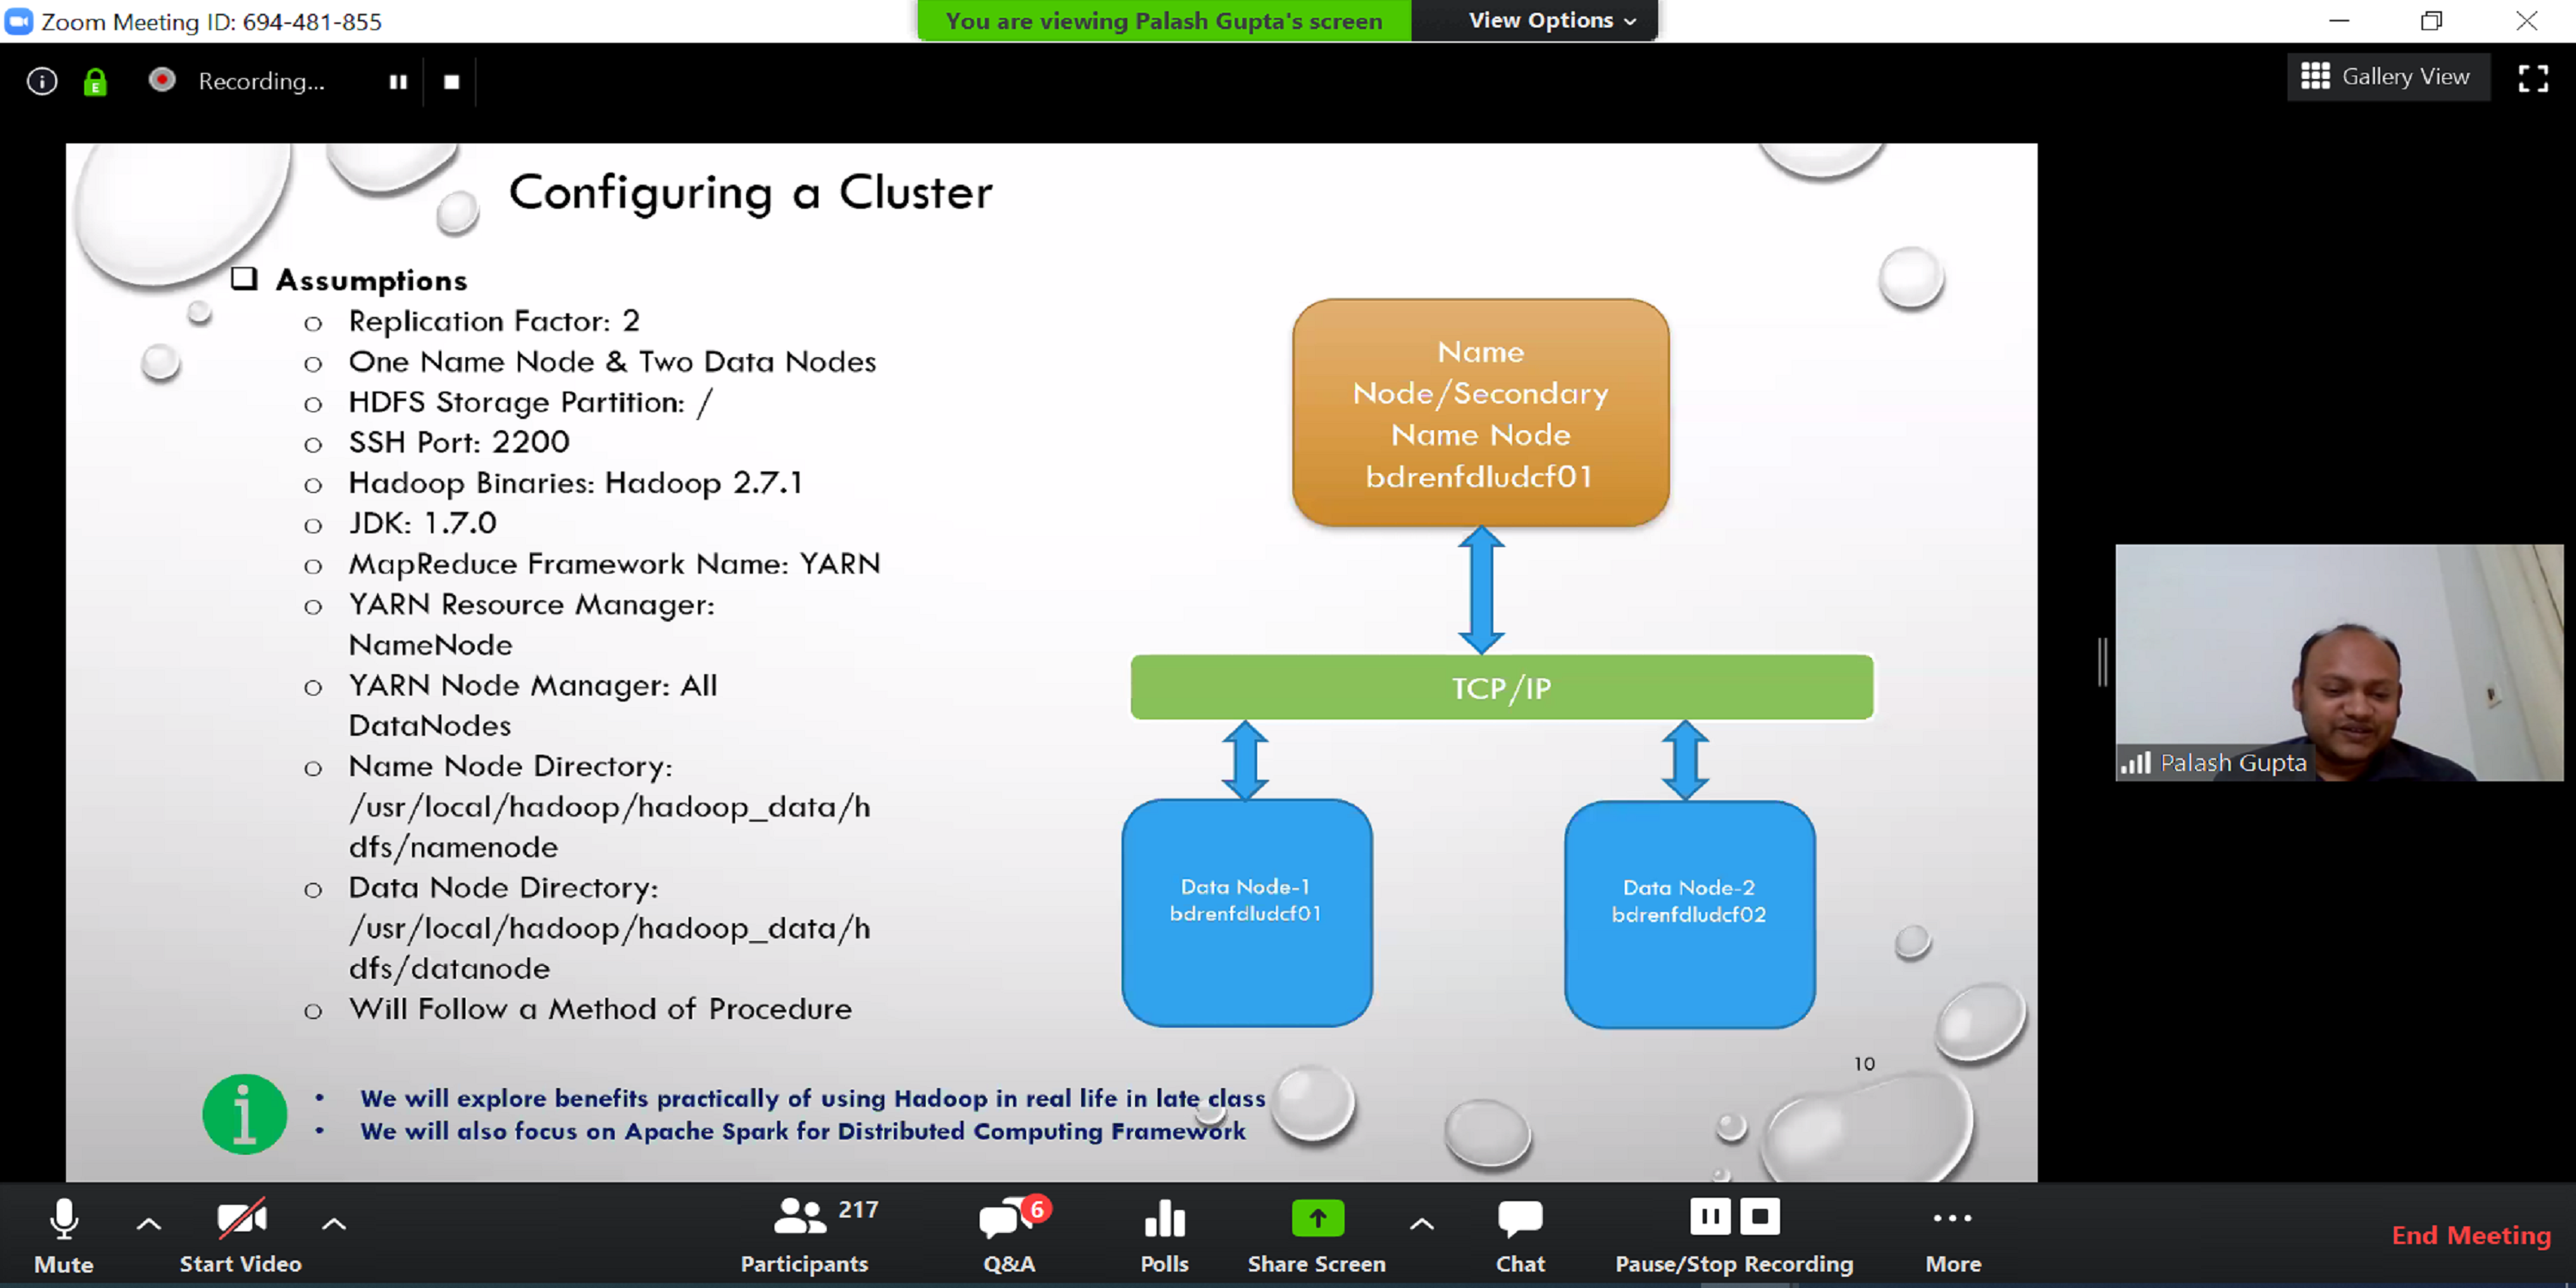The width and height of the screenshot is (2576, 1288).
Task: Switch to Gallery View
Action: 2386,77
